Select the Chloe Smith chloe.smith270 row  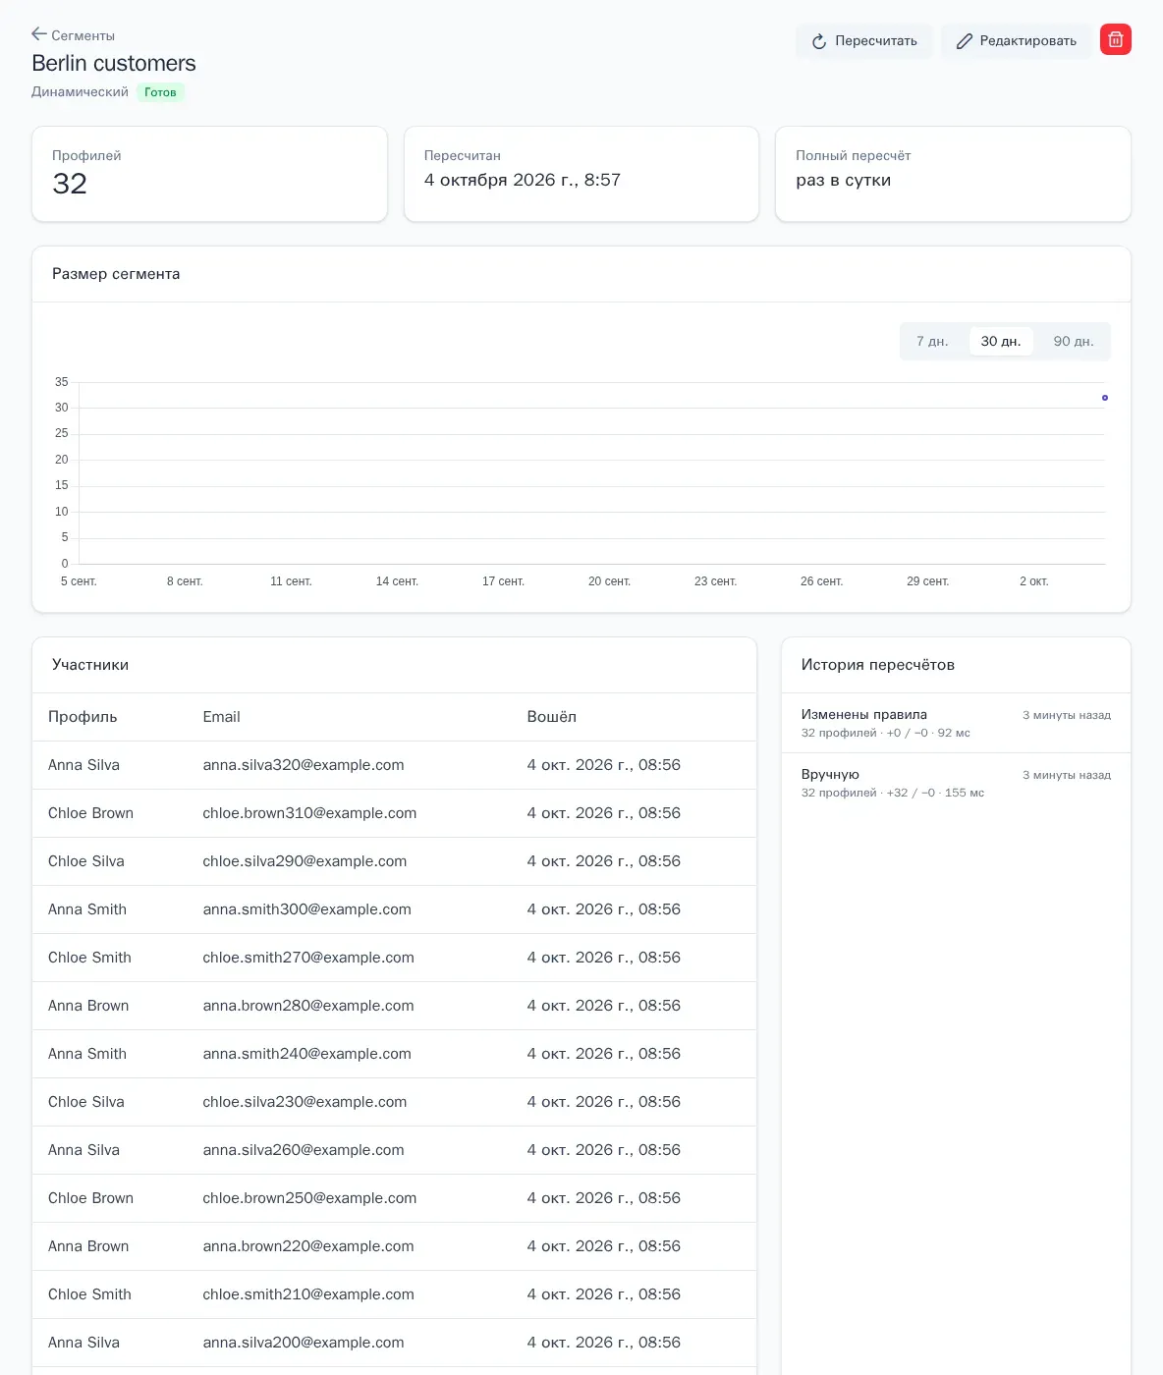click(x=394, y=958)
